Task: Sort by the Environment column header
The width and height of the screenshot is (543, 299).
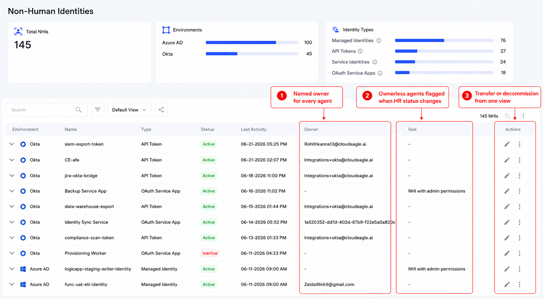Action: click(x=25, y=129)
